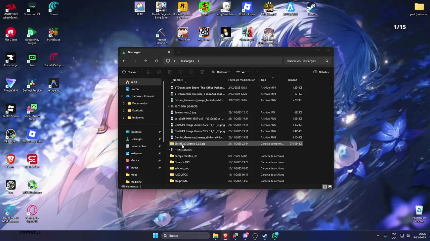Click the Cut scissors icon in the toolbar
The width and height of the screenshot is (430, 241).
148,72
